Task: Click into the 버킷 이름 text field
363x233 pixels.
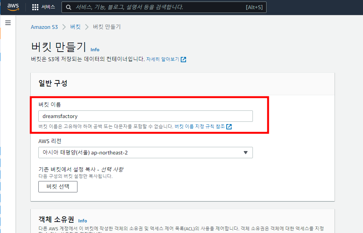Action: tap(145, 116)
